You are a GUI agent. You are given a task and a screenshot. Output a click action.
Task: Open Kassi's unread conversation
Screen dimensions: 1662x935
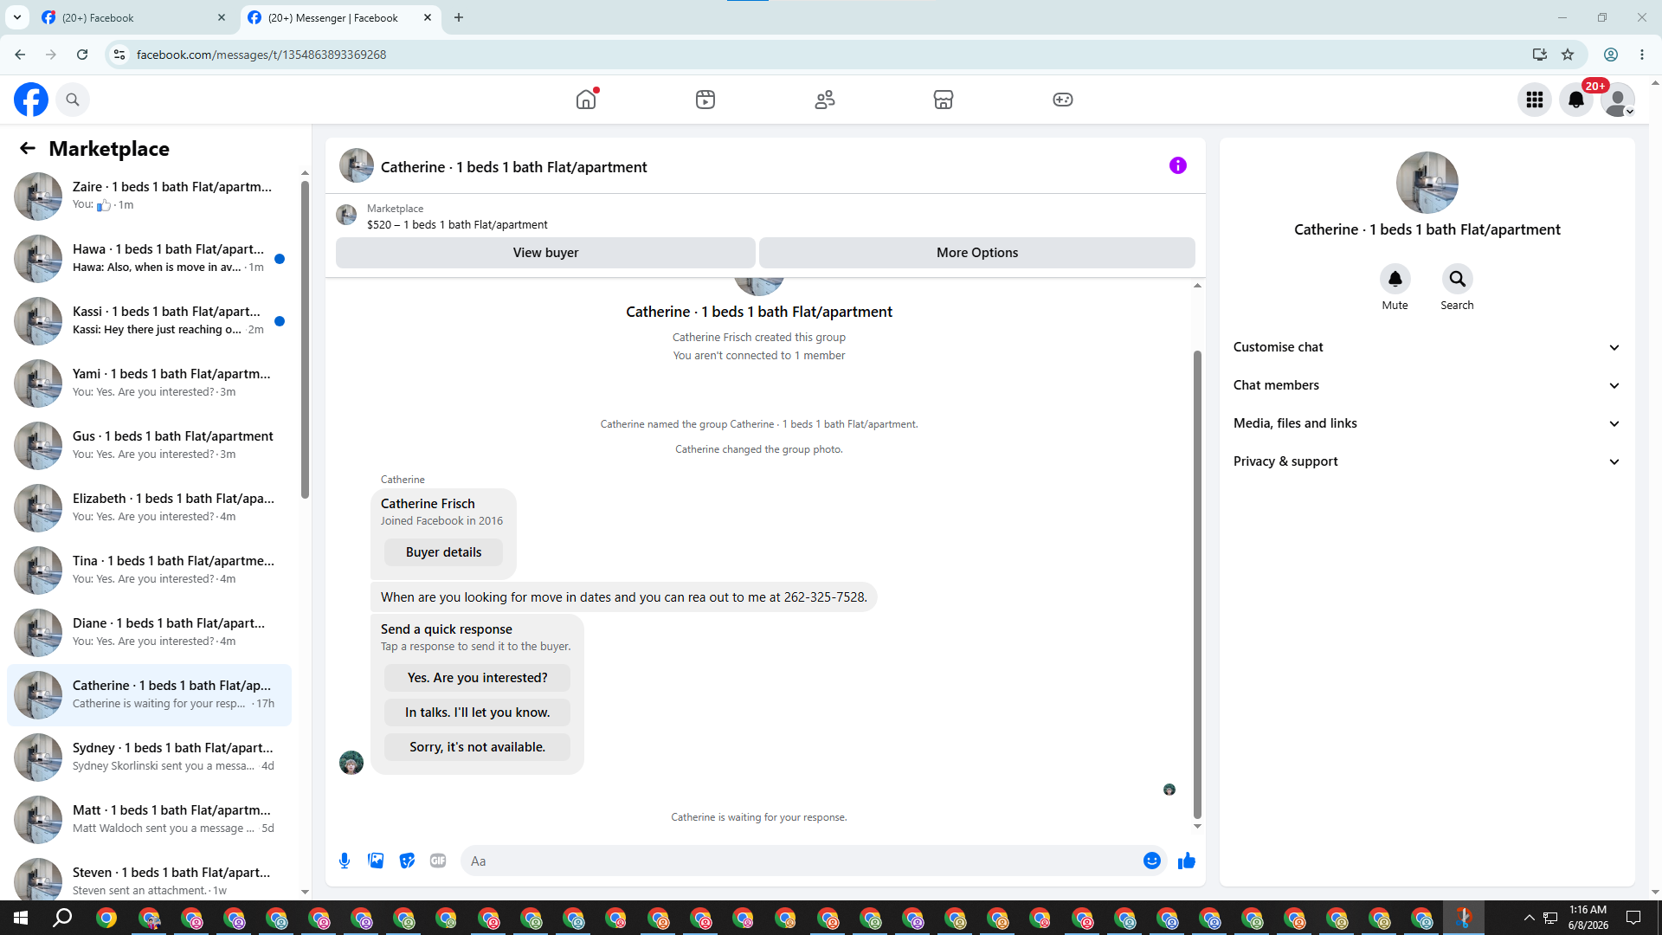(x=150, y=320)
